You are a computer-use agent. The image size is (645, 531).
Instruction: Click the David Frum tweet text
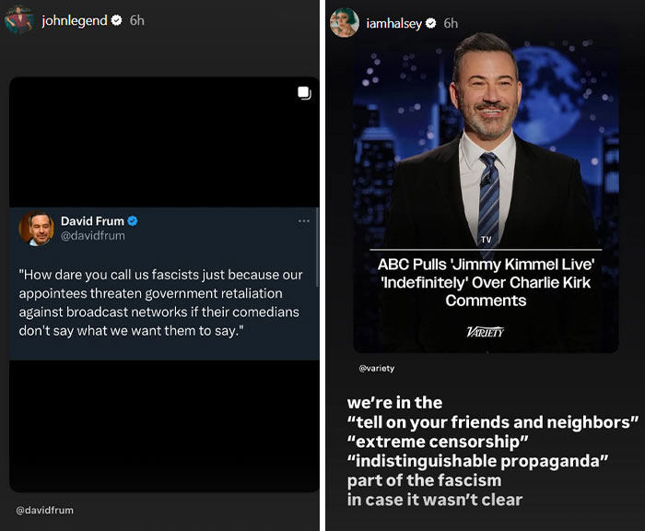pyautogui.click(x=160, y=302)
